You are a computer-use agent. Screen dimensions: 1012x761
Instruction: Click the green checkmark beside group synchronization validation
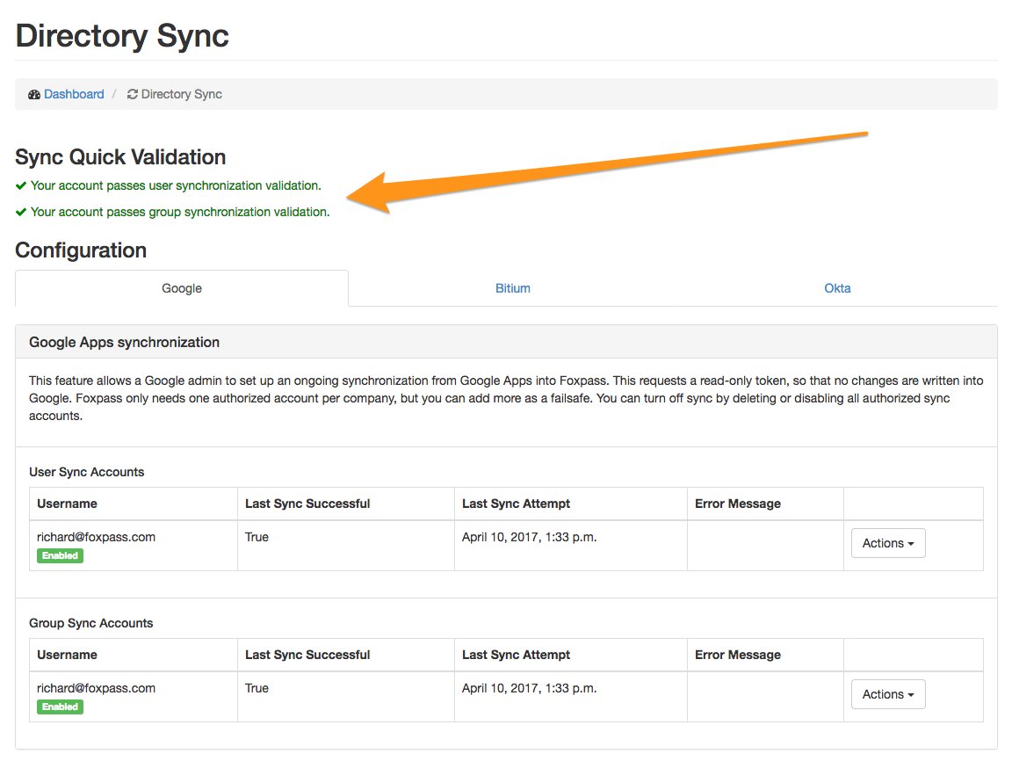click(x=20, y=212)
